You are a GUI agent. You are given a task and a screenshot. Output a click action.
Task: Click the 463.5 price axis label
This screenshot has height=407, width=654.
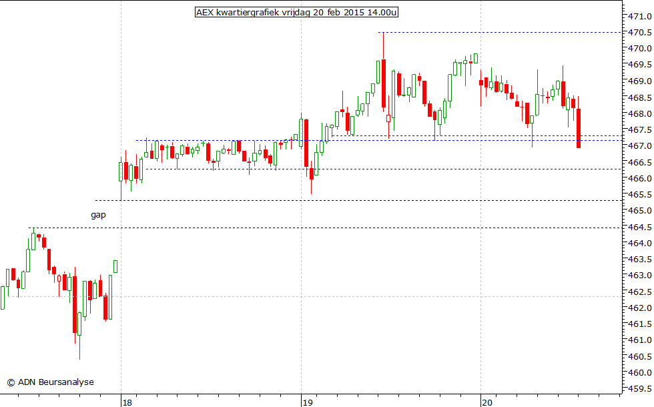[640, 260]
